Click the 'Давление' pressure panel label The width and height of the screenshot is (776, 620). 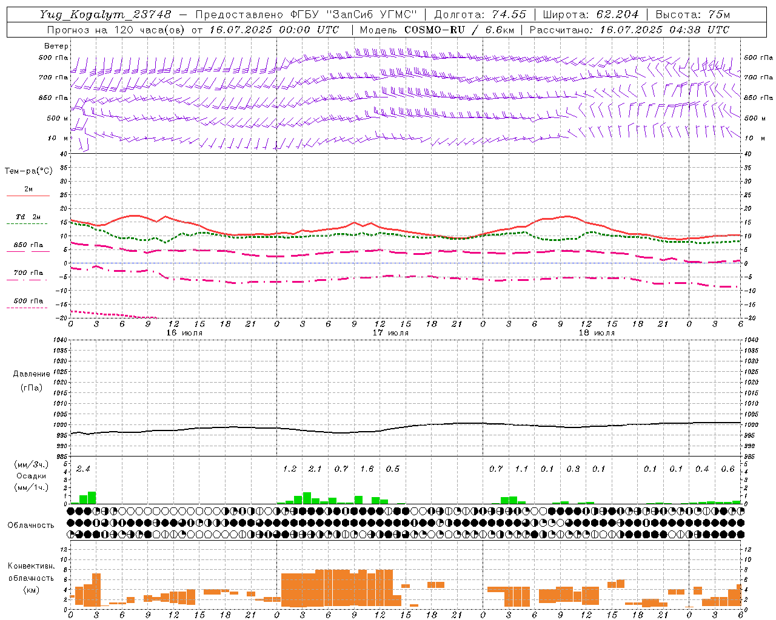32,374
